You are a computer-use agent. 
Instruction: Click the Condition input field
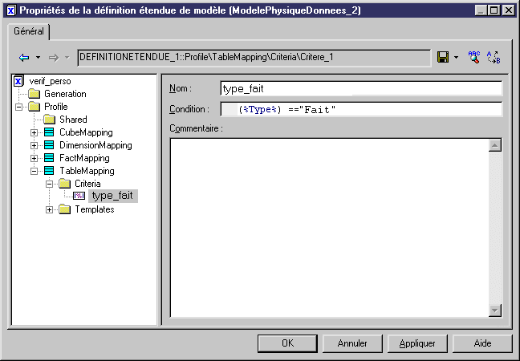tap(361, 109)
